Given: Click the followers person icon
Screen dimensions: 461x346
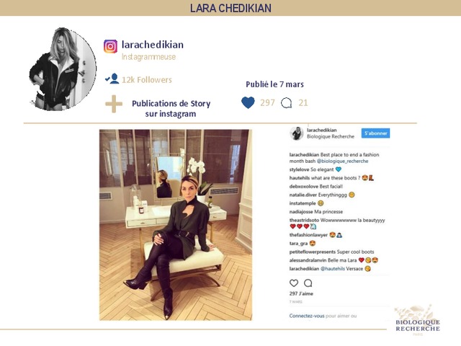Looking at the screenshot, I should point(112,79).
